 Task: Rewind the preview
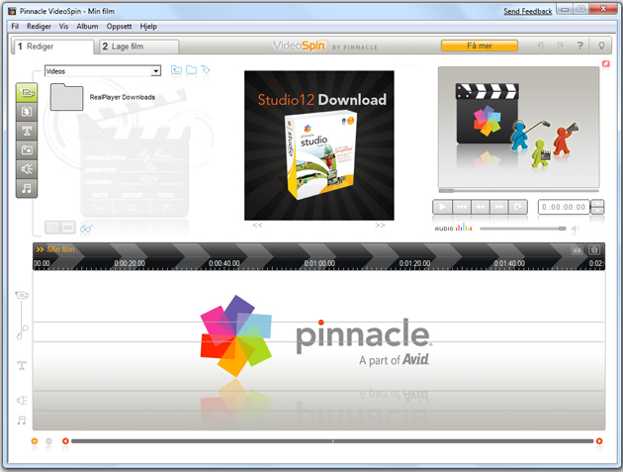click(480, 207)
